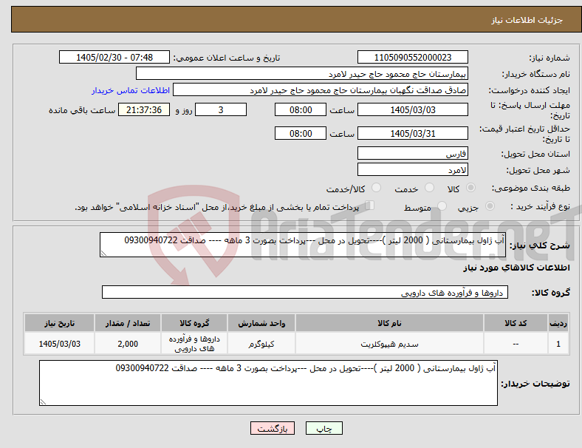
Task: Click the شرح کلی نیاز text area
Action: (303, 245)
